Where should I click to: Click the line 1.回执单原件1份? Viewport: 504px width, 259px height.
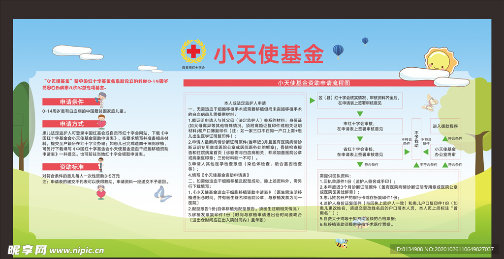[x=357, y=181]
